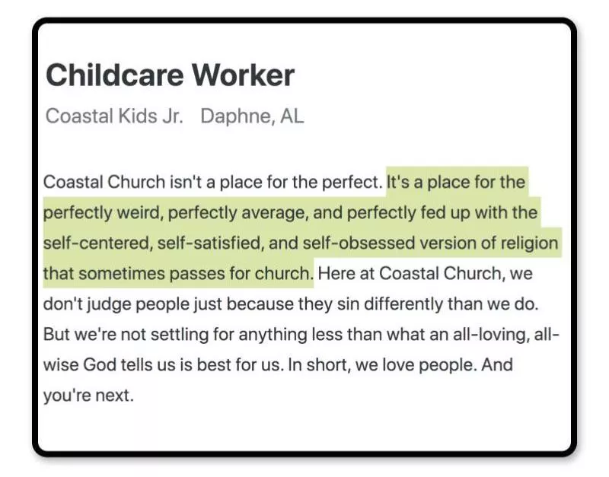Click highlighted text "It's a place for the"
This screenshot has width=609, height=477.
coord(456,183)
